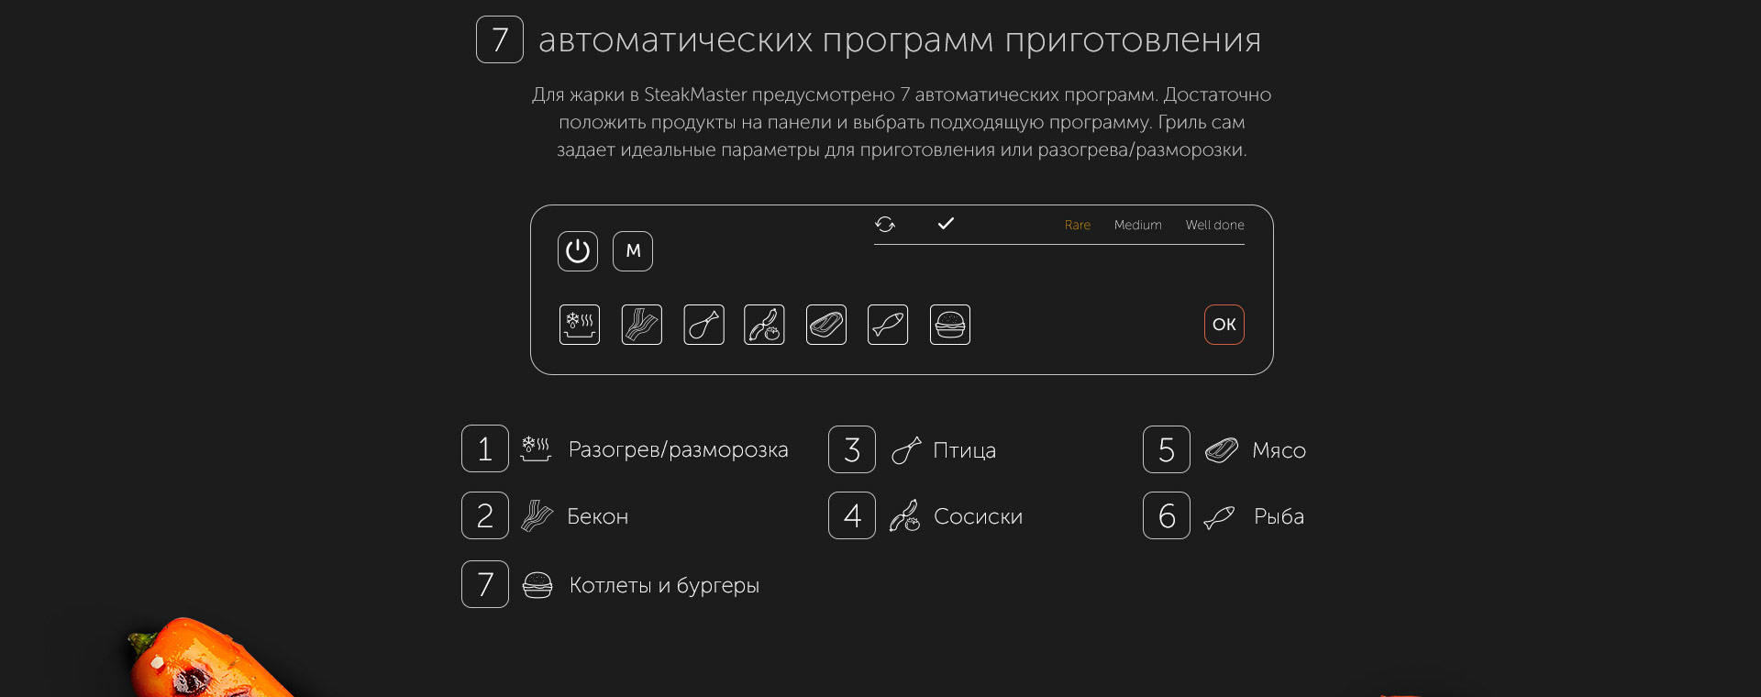Image resolution: width=1761 pixels, height=697 pixels.
Task: Choose the burger program icon on panel
Action: click(x=949, y=325)
